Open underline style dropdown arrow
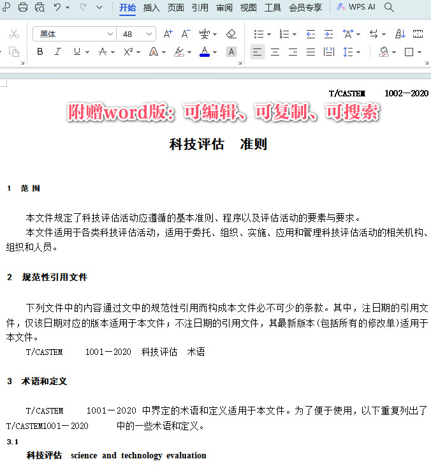 pos(87,52)
